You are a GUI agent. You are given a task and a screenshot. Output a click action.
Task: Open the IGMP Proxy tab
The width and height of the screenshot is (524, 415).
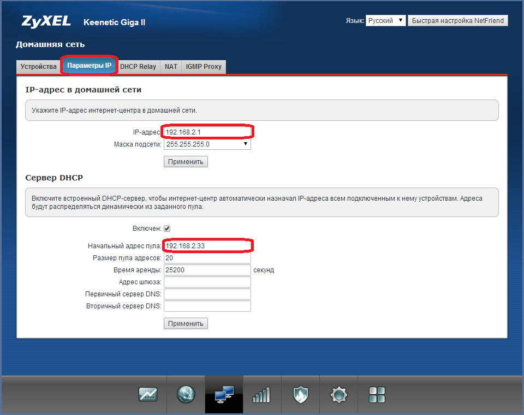click(x=204, y=67)
